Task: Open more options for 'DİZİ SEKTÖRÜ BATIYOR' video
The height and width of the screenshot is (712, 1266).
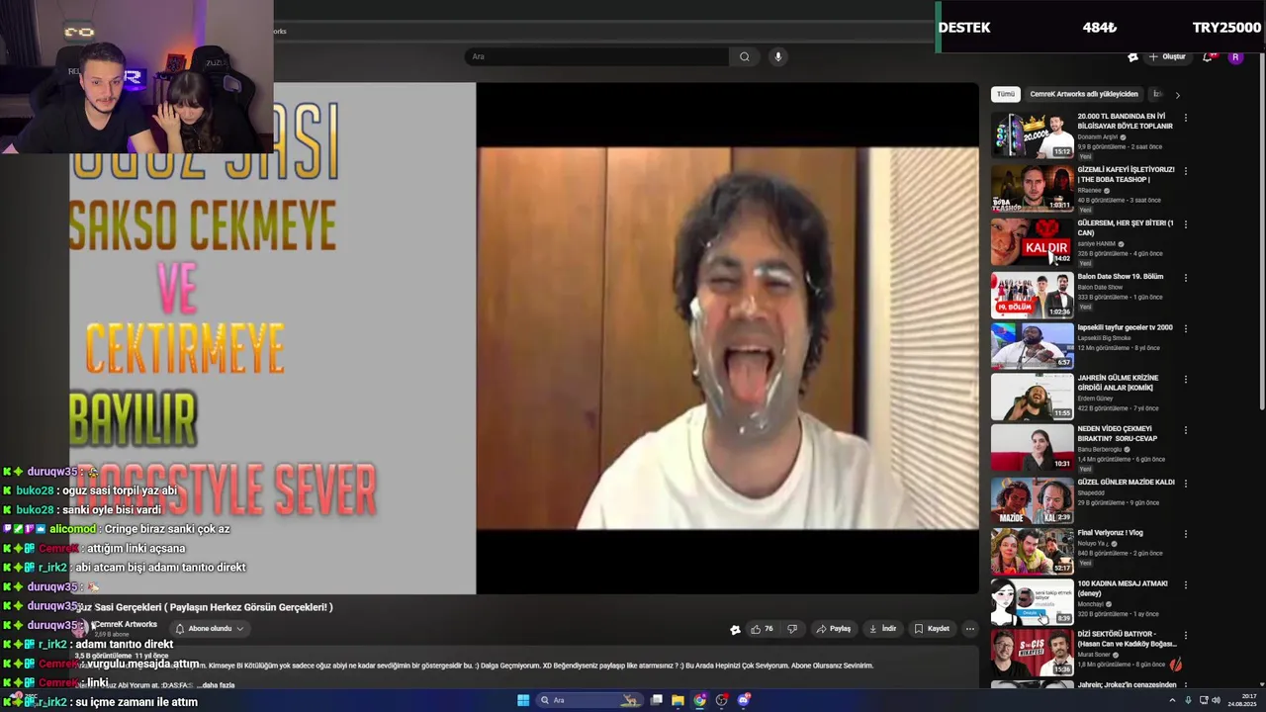Action: (x=1185, y=636)
